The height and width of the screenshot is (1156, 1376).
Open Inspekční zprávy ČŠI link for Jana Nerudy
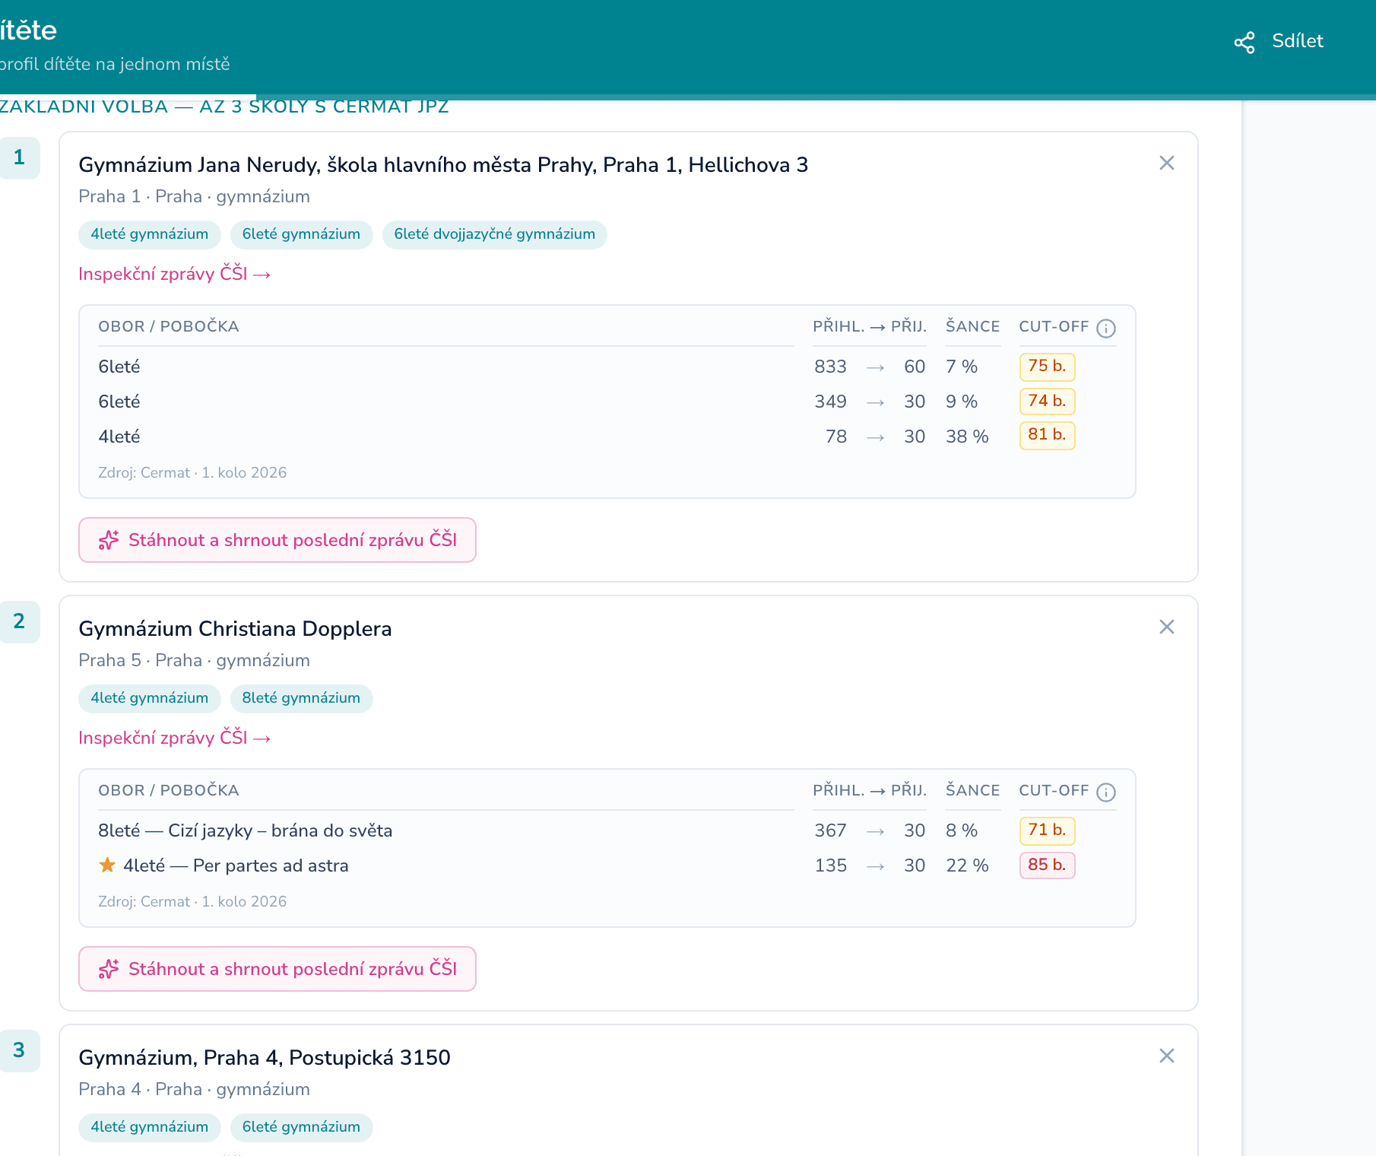[175, 274]
